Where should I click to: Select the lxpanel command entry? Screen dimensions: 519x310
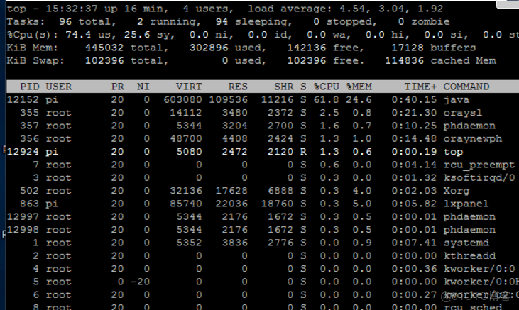(466, 204)
